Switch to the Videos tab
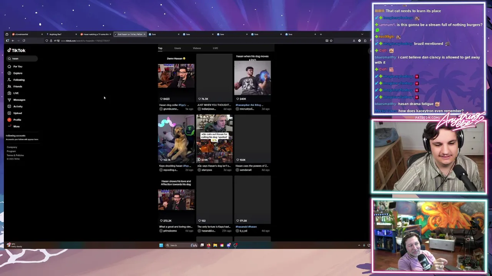The image size is (492, 276). coord(197,48)
